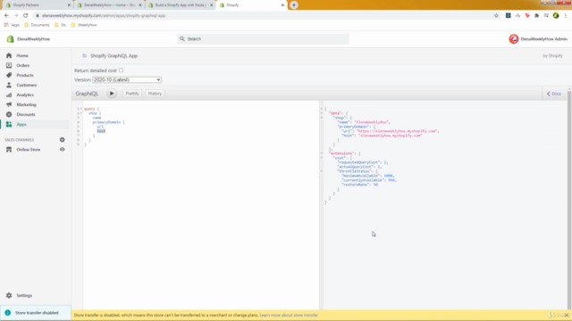Close the Shopify browser tab
Viewport: 572px width, 321px height.
pos(282,5)
